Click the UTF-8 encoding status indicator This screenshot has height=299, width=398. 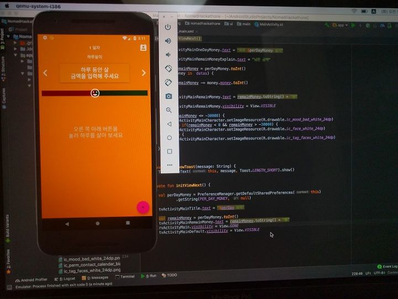click(379, 273)
